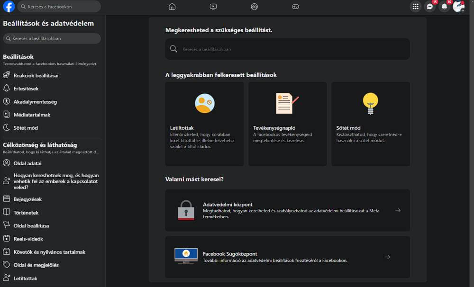Click the Adatvédelmi központ arrow

click(x=398, y=210)
